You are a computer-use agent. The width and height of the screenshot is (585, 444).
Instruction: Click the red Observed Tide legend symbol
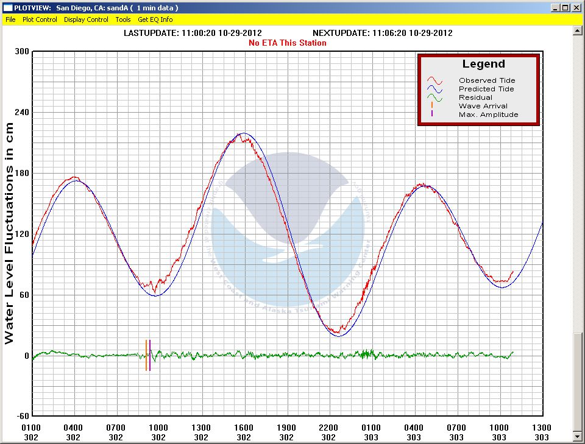pos(434,80)
